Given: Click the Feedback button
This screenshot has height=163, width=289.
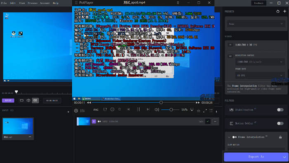Looking at the screenshot, I should pyautogui.click(x=258, y=3).
